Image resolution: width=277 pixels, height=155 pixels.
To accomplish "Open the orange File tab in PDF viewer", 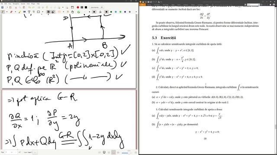I will pyautogui.click(x=142, y=5).
